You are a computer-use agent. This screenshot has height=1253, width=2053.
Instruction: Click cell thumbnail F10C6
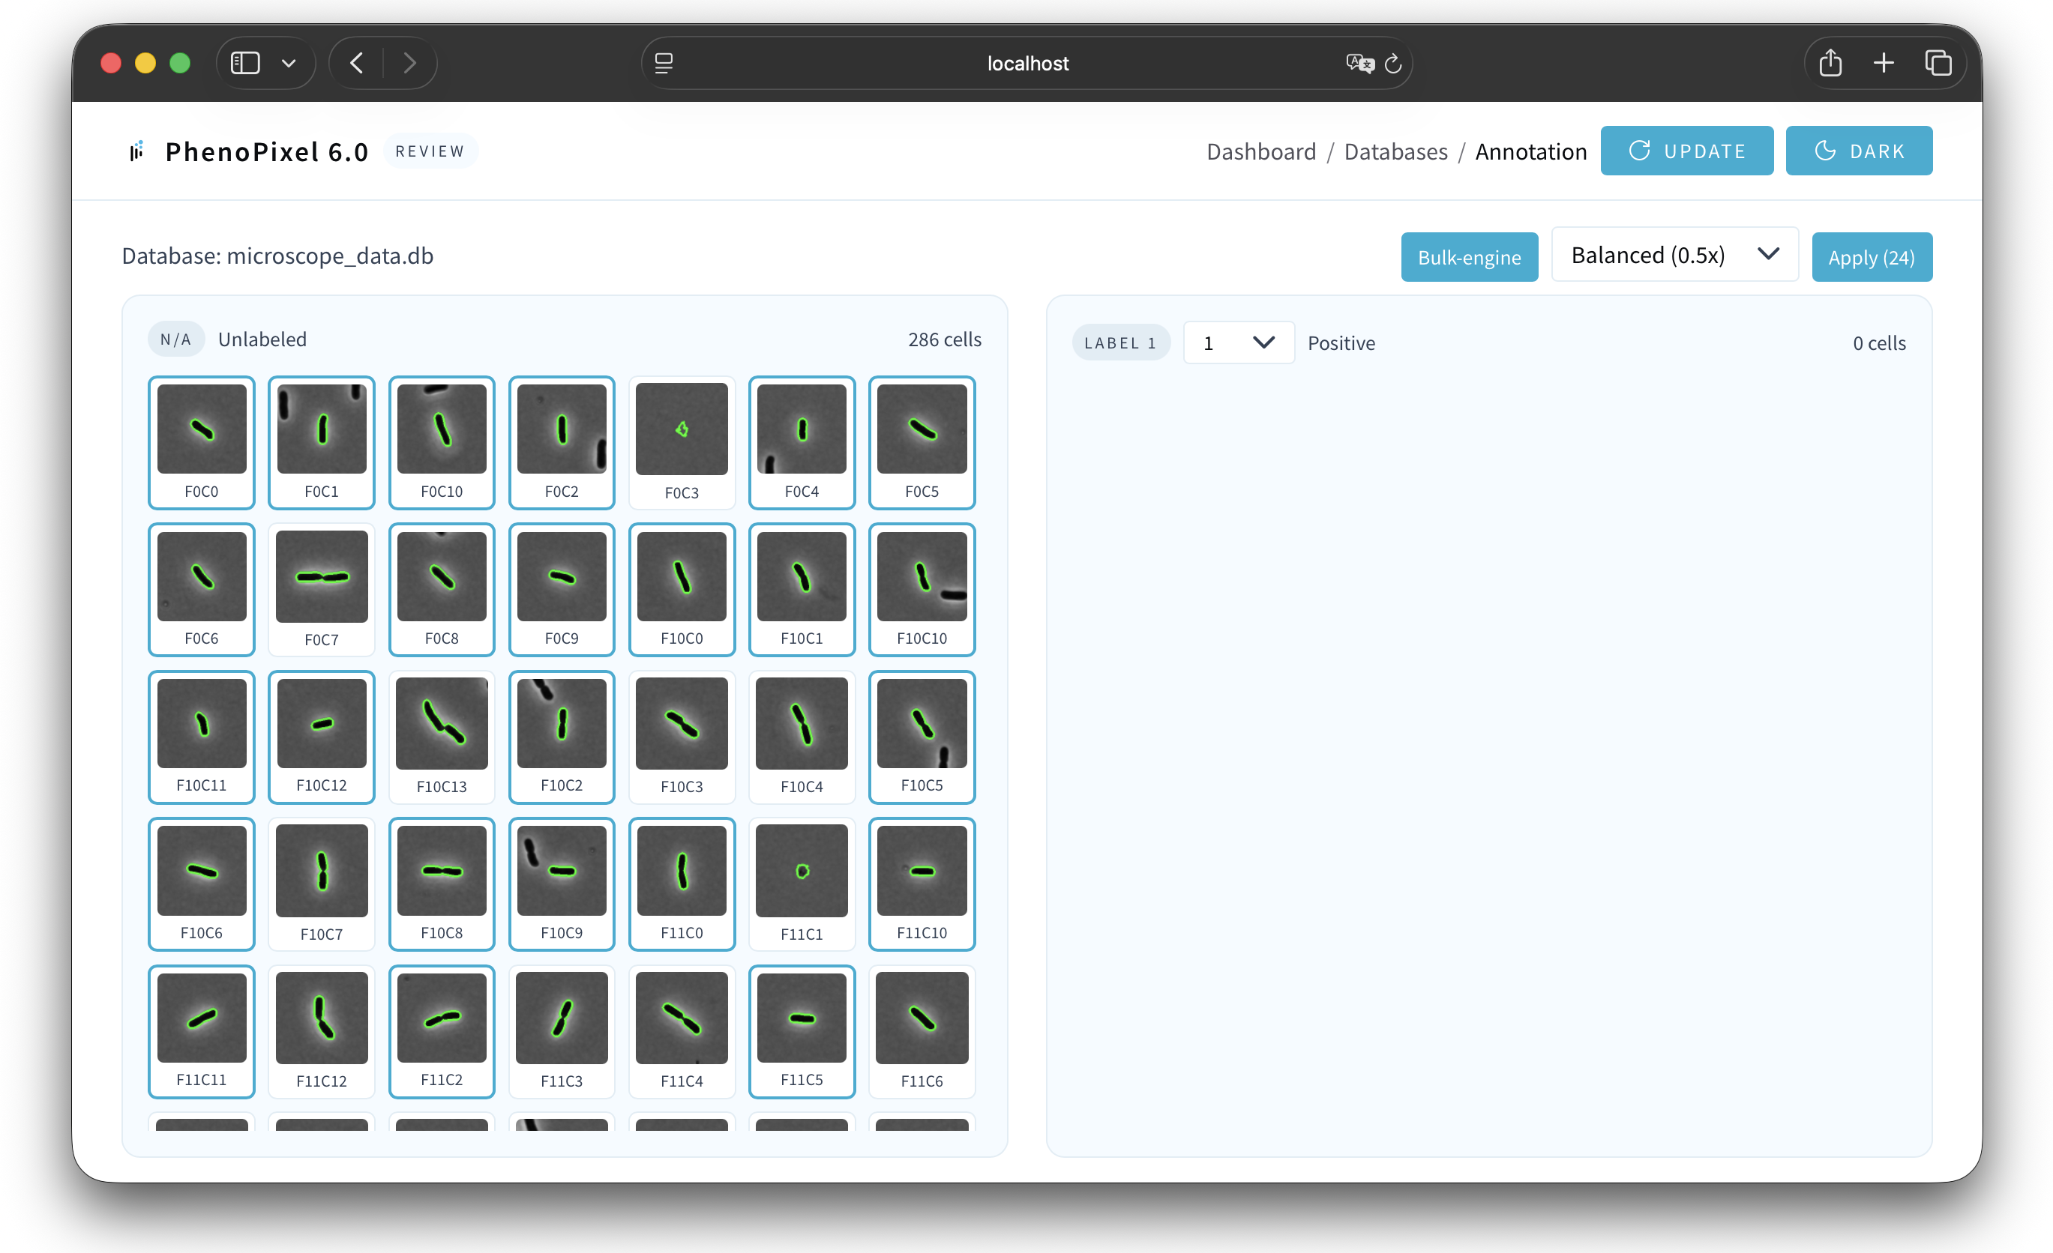202,870
